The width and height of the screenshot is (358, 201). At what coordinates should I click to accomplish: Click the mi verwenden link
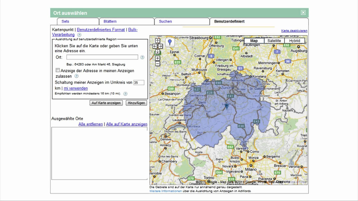pyautogui.click(x=76, y=88)
